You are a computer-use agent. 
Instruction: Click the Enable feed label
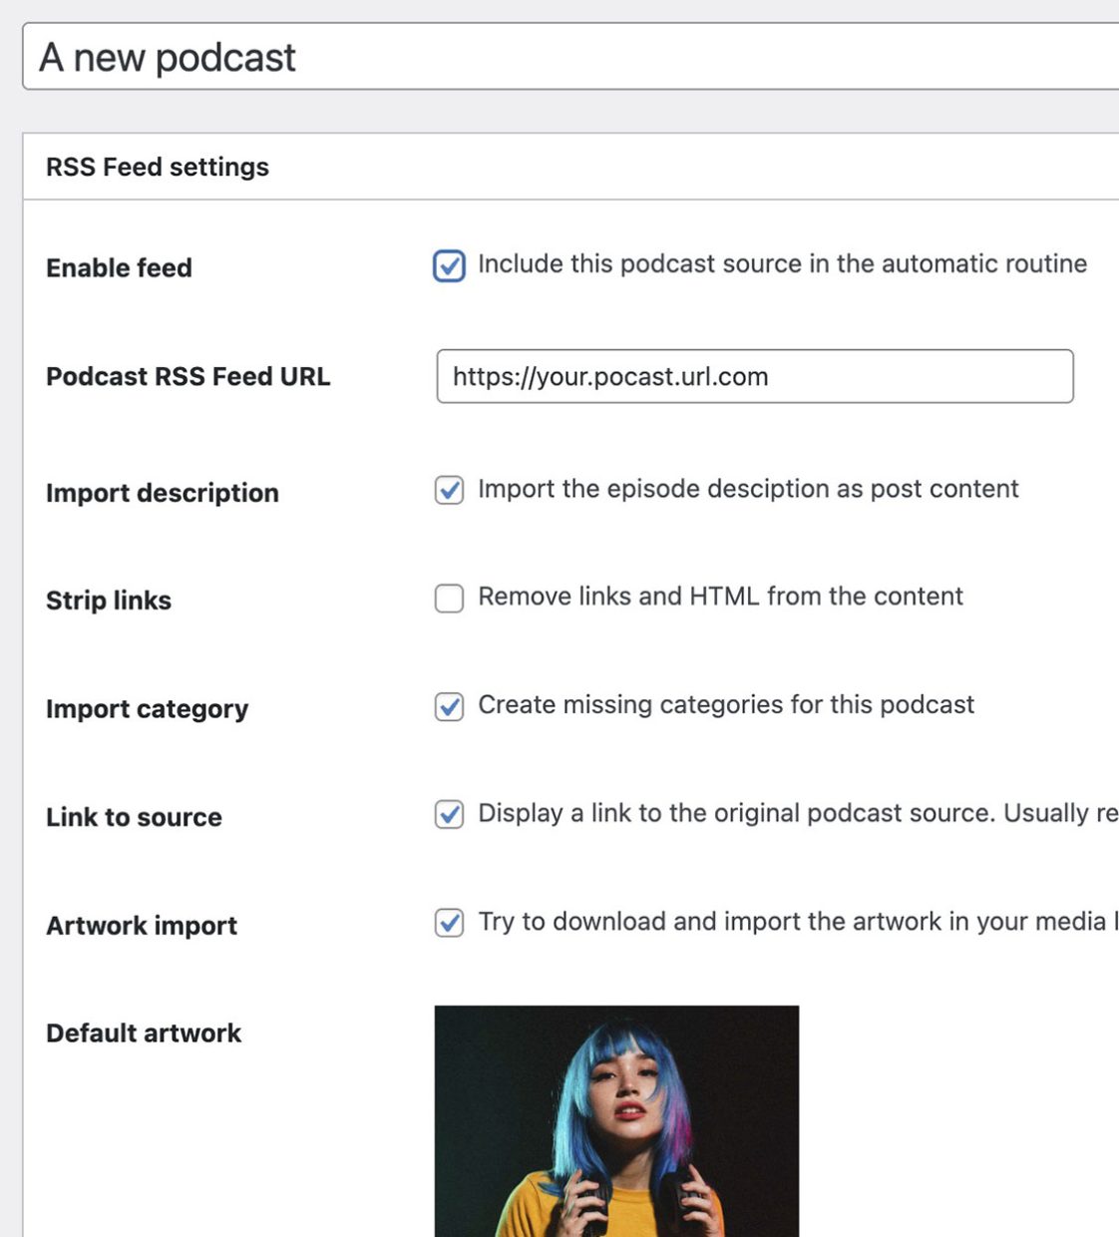click(119, 267)
